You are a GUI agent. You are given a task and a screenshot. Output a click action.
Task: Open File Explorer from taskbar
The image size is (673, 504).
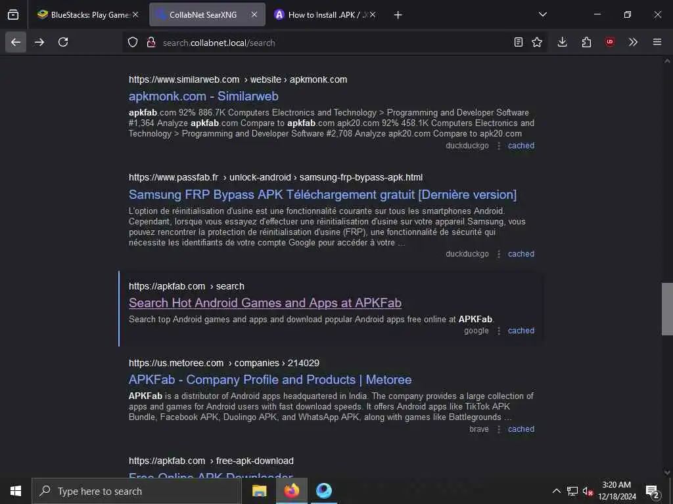259,491
